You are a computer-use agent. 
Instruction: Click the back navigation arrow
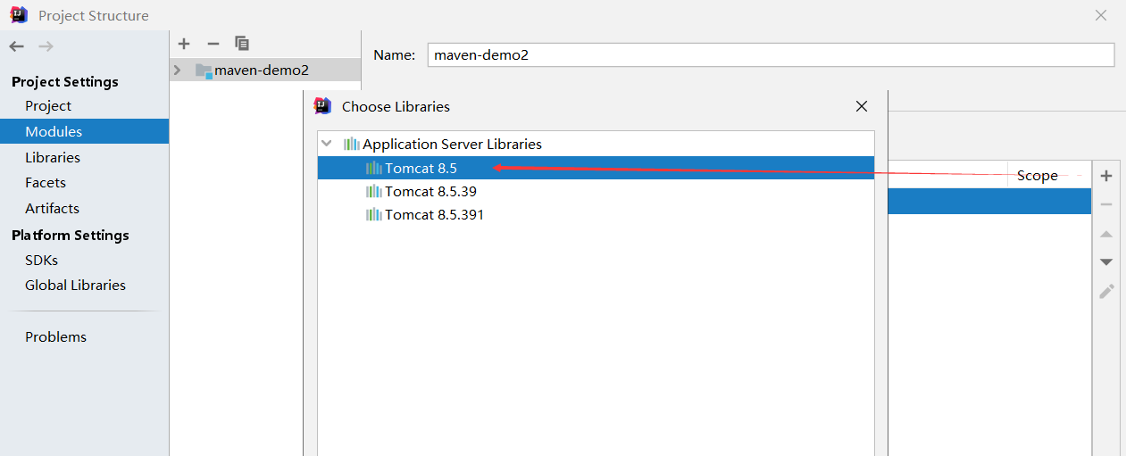(16, 46)
